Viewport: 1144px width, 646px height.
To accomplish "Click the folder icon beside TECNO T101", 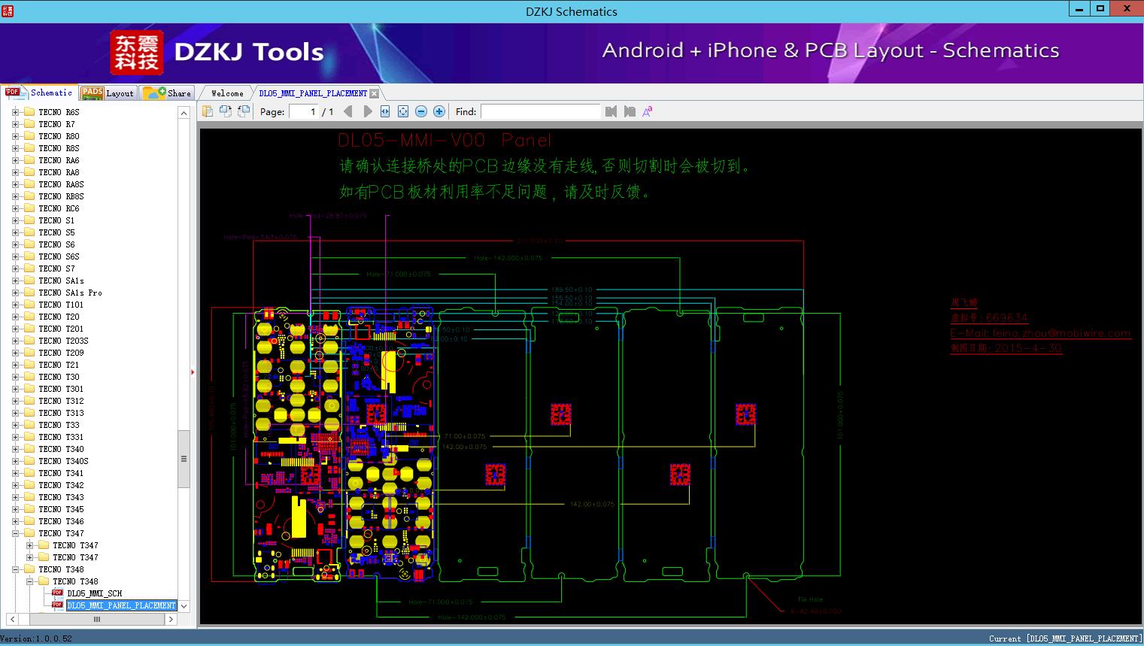I will click(29, 305).
